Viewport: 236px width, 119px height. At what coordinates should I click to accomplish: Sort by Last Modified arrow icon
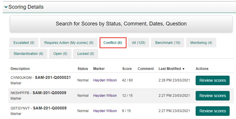coord(183,69)
